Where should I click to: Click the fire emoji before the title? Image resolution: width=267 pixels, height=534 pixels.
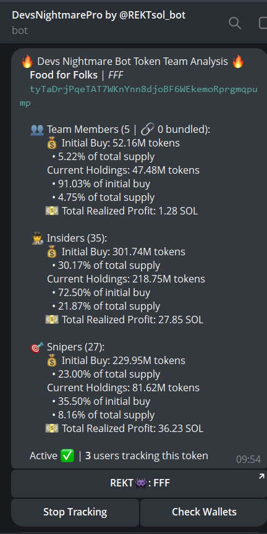click(x=27, y=62)
